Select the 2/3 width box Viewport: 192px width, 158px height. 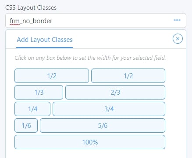click(115, 93)
